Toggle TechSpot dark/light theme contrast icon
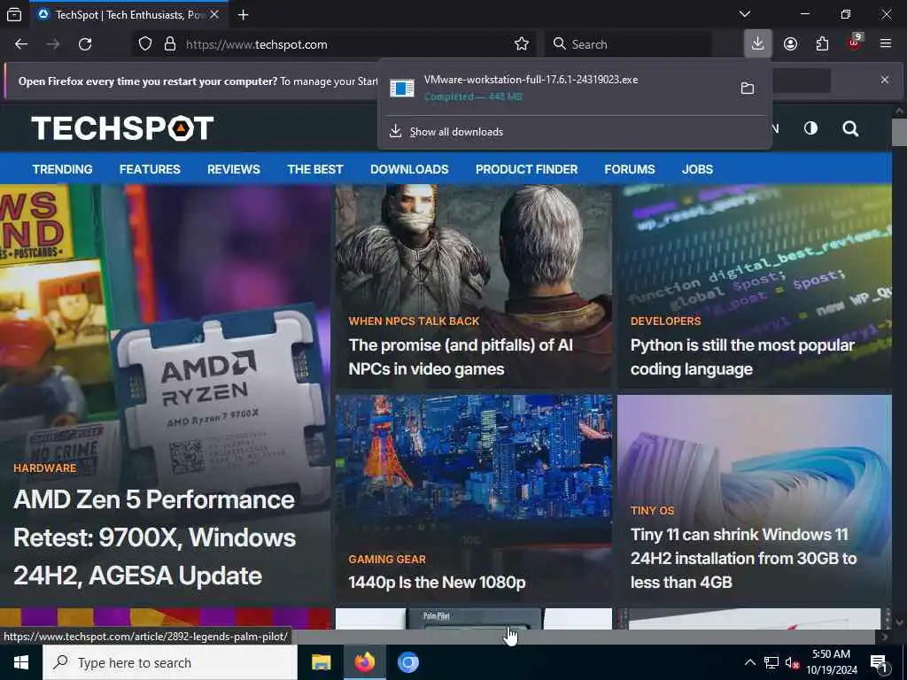The image size is (907, 680). coord(810,127)
